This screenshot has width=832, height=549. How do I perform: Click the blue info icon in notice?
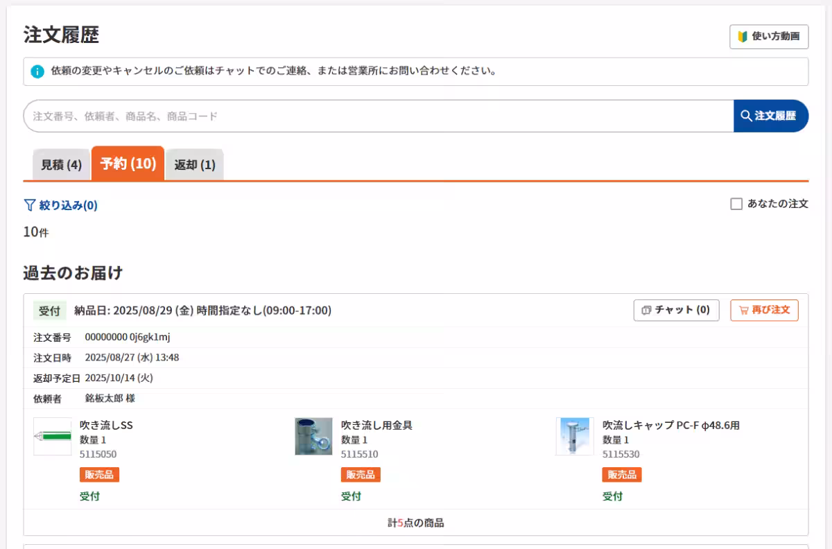point(37,71)
